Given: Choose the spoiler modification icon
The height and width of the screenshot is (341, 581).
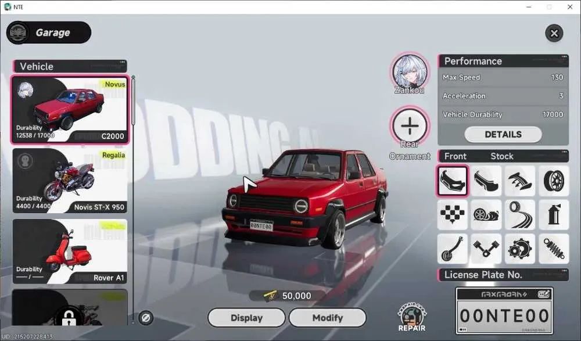Looking at the screenshot, I should 520,181.
